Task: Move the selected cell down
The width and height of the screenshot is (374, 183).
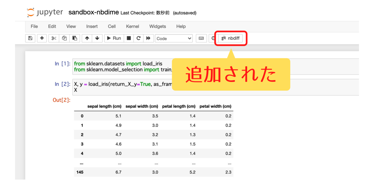Action: [x=97, y=38]
